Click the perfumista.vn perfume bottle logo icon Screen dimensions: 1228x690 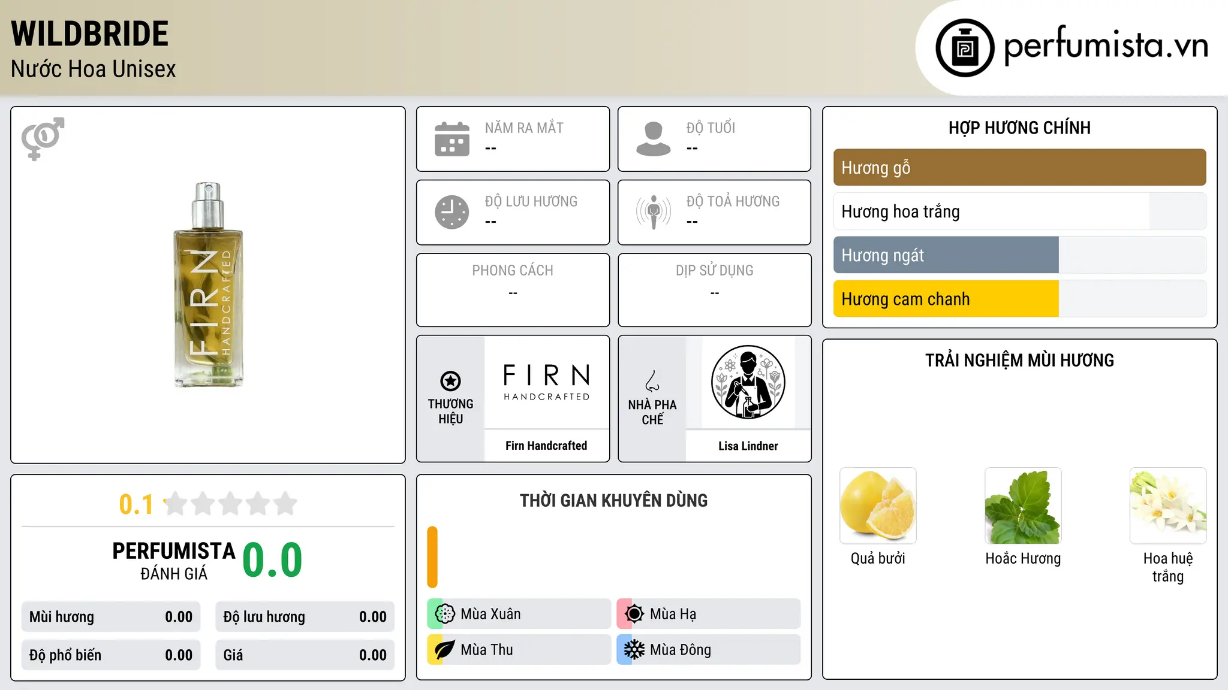965,48
